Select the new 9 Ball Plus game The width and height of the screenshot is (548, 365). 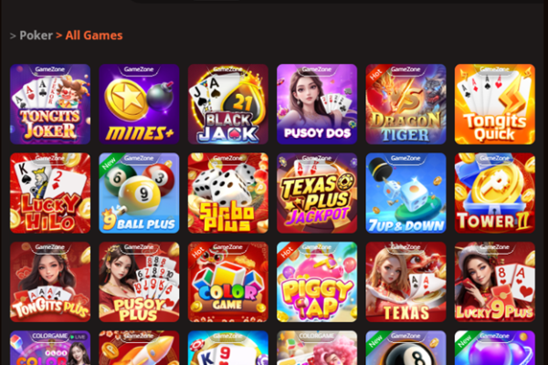(139, 193)
